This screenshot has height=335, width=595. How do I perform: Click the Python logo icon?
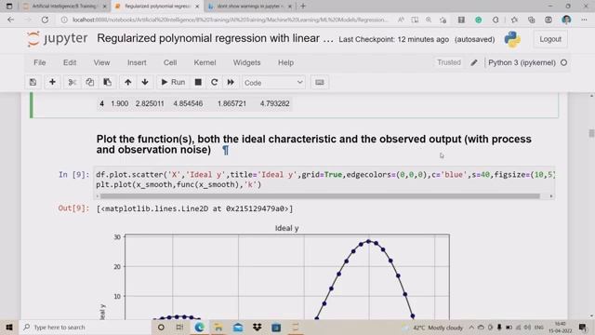point(512,39)
